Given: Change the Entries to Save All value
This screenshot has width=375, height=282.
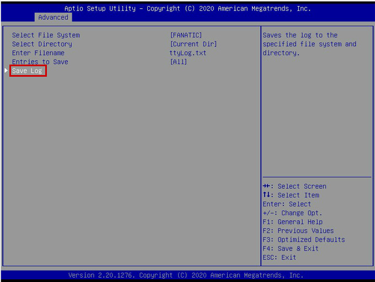Looking at the screenshot, I should (x=179, y=62).
